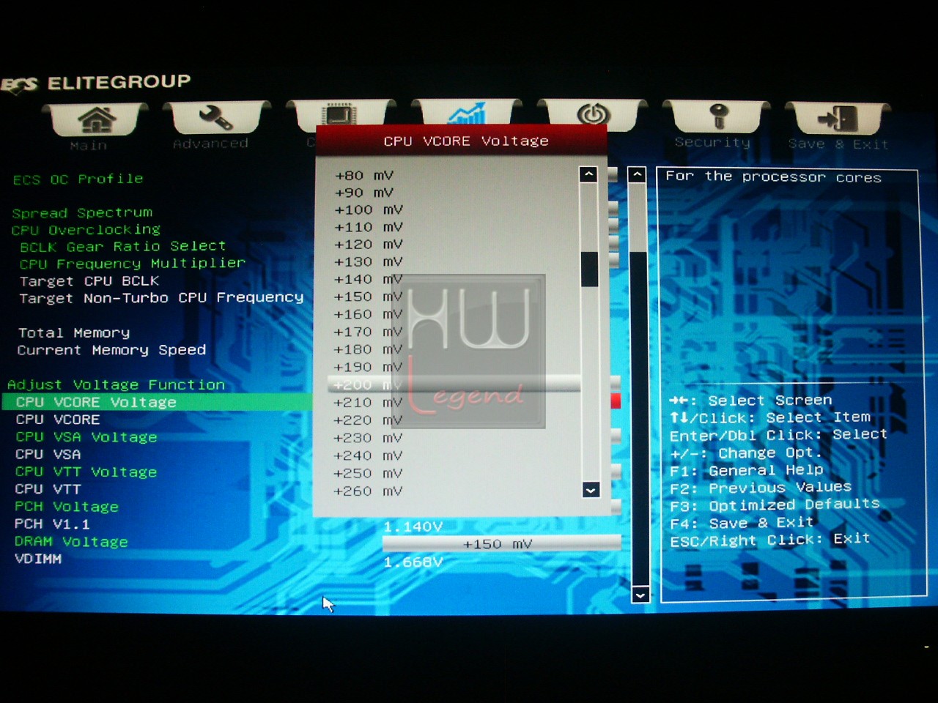Screen dimensions: 938x703
Task: Choose +140 mV from the list
Action: [x=369, y=279]
